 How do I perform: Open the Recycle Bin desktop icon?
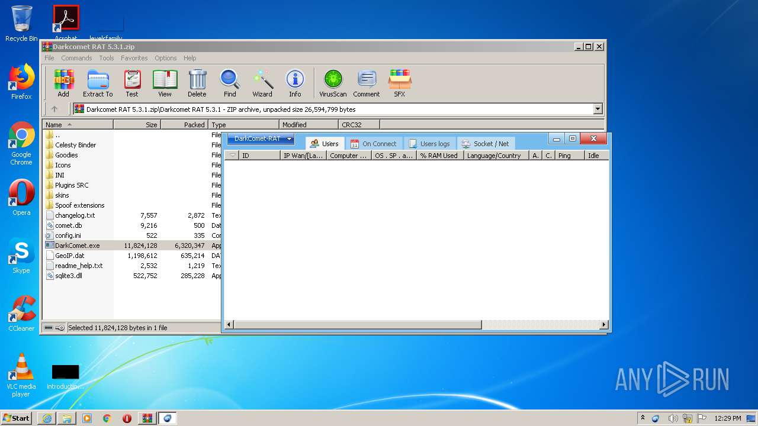[x=21, y=24]
